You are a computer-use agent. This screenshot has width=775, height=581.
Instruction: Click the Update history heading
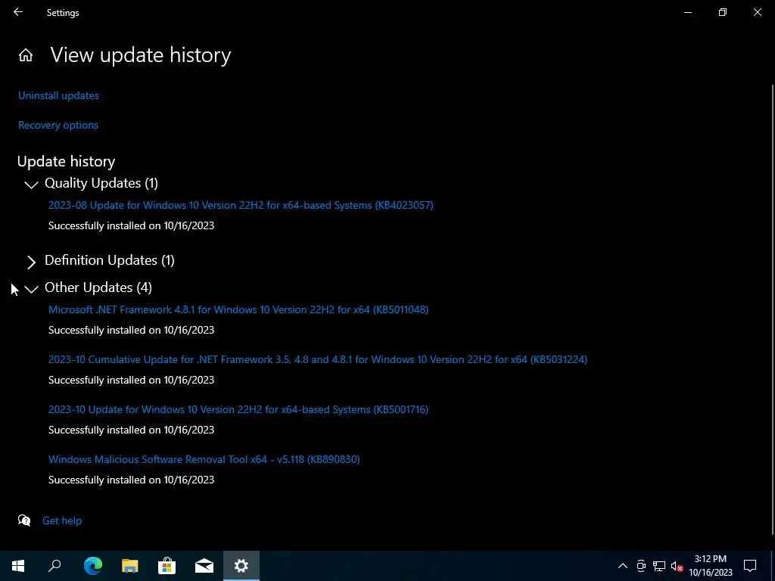67,161
